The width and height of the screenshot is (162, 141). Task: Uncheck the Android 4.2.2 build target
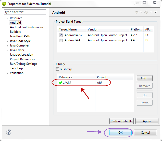[61, 35]
